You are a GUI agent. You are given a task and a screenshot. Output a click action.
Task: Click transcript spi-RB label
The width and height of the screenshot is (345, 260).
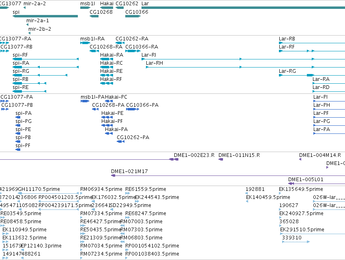pyautogui.click(x=20, y=79)
